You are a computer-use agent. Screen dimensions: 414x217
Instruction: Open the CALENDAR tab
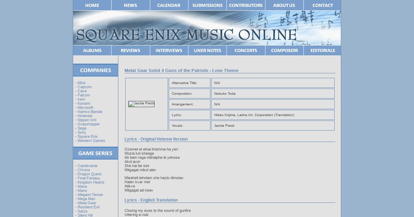point(169,5)
